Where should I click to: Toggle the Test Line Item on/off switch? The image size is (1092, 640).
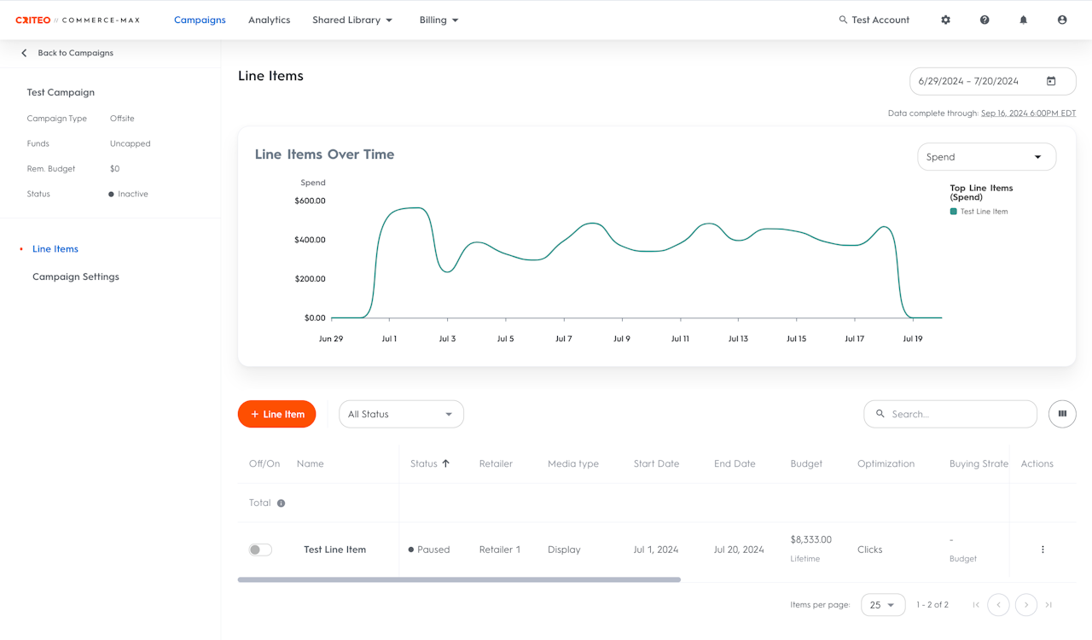click(260, 550)
